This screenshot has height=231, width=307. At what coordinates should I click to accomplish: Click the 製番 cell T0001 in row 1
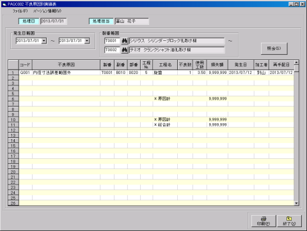pyautogui.click(x=107, y=73)
